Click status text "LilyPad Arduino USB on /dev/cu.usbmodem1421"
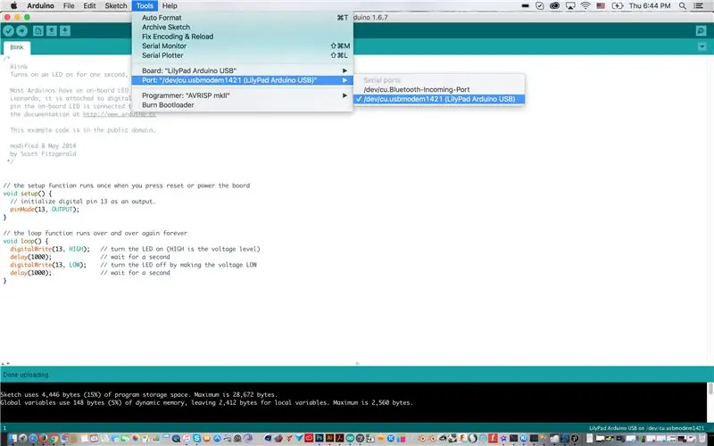The width and height of the screenshot is (714, 446). 646,428
